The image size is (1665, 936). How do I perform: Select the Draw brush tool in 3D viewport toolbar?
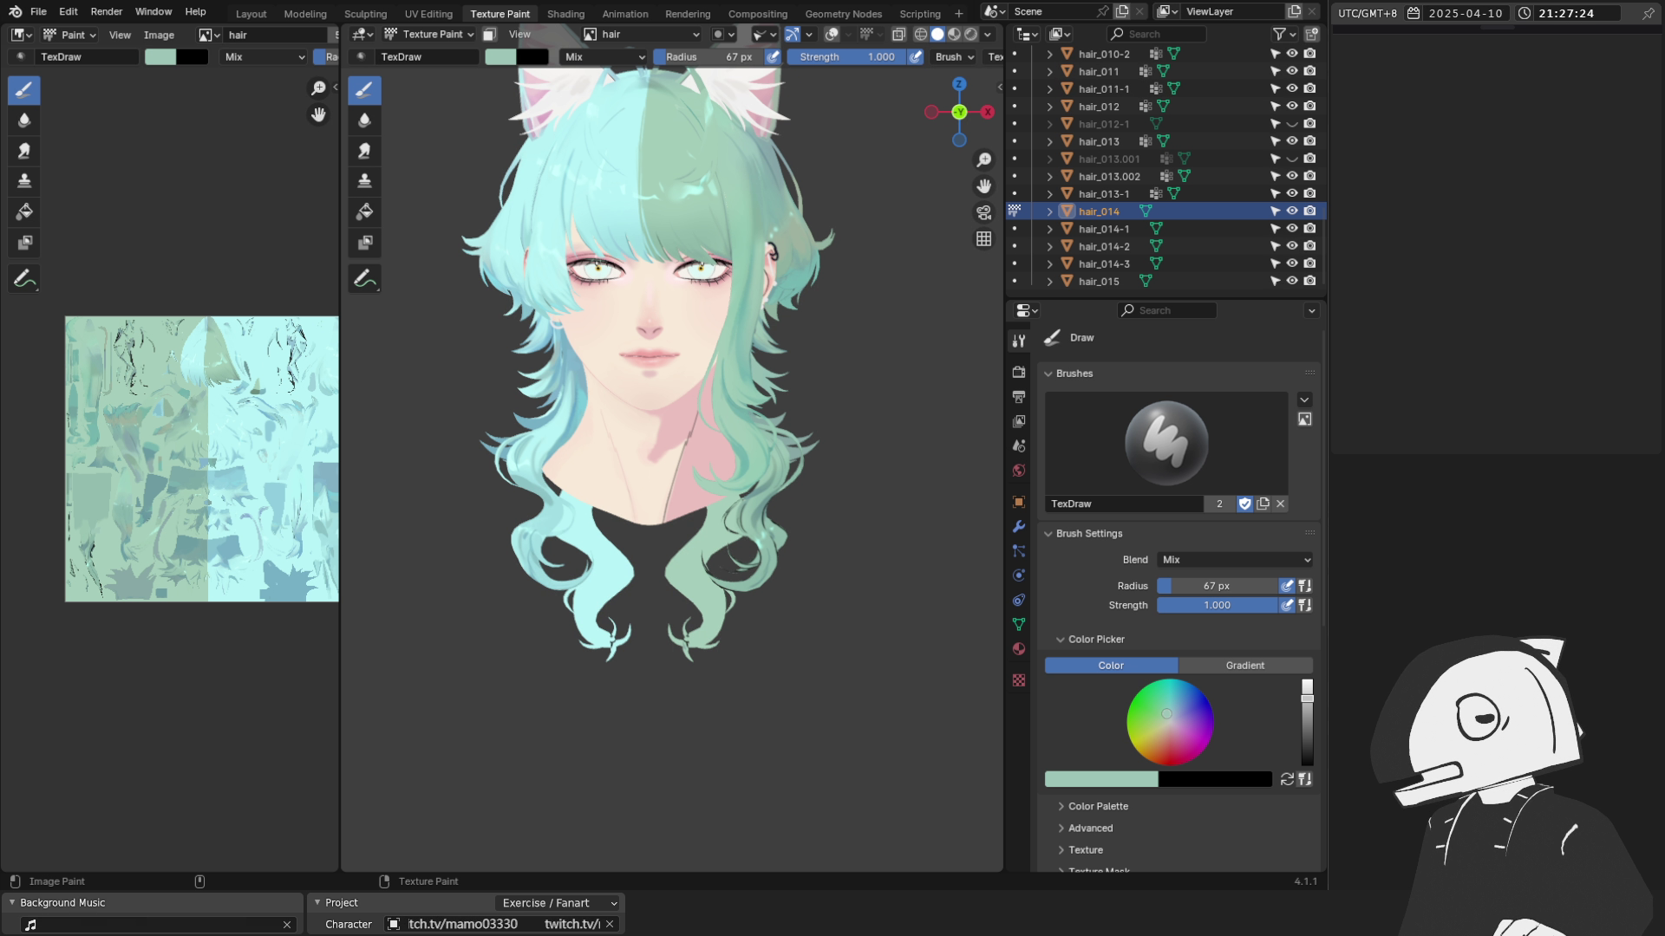(364, 90)
